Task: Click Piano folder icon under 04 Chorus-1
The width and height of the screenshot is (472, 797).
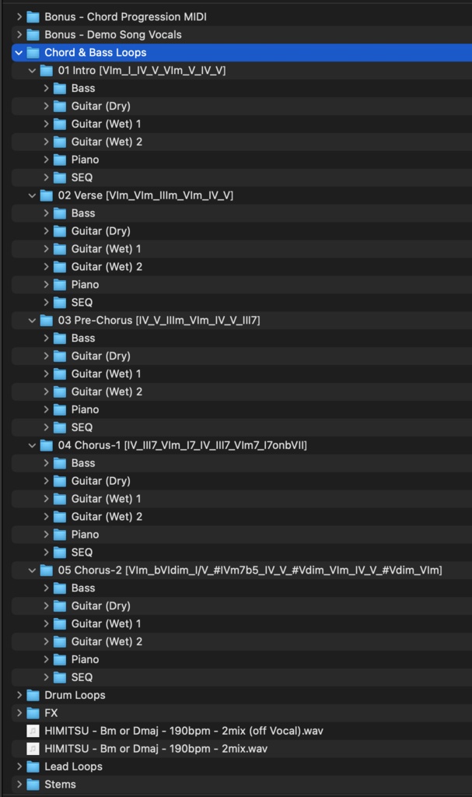Action: pyautogui.click(x=60, y=535)
